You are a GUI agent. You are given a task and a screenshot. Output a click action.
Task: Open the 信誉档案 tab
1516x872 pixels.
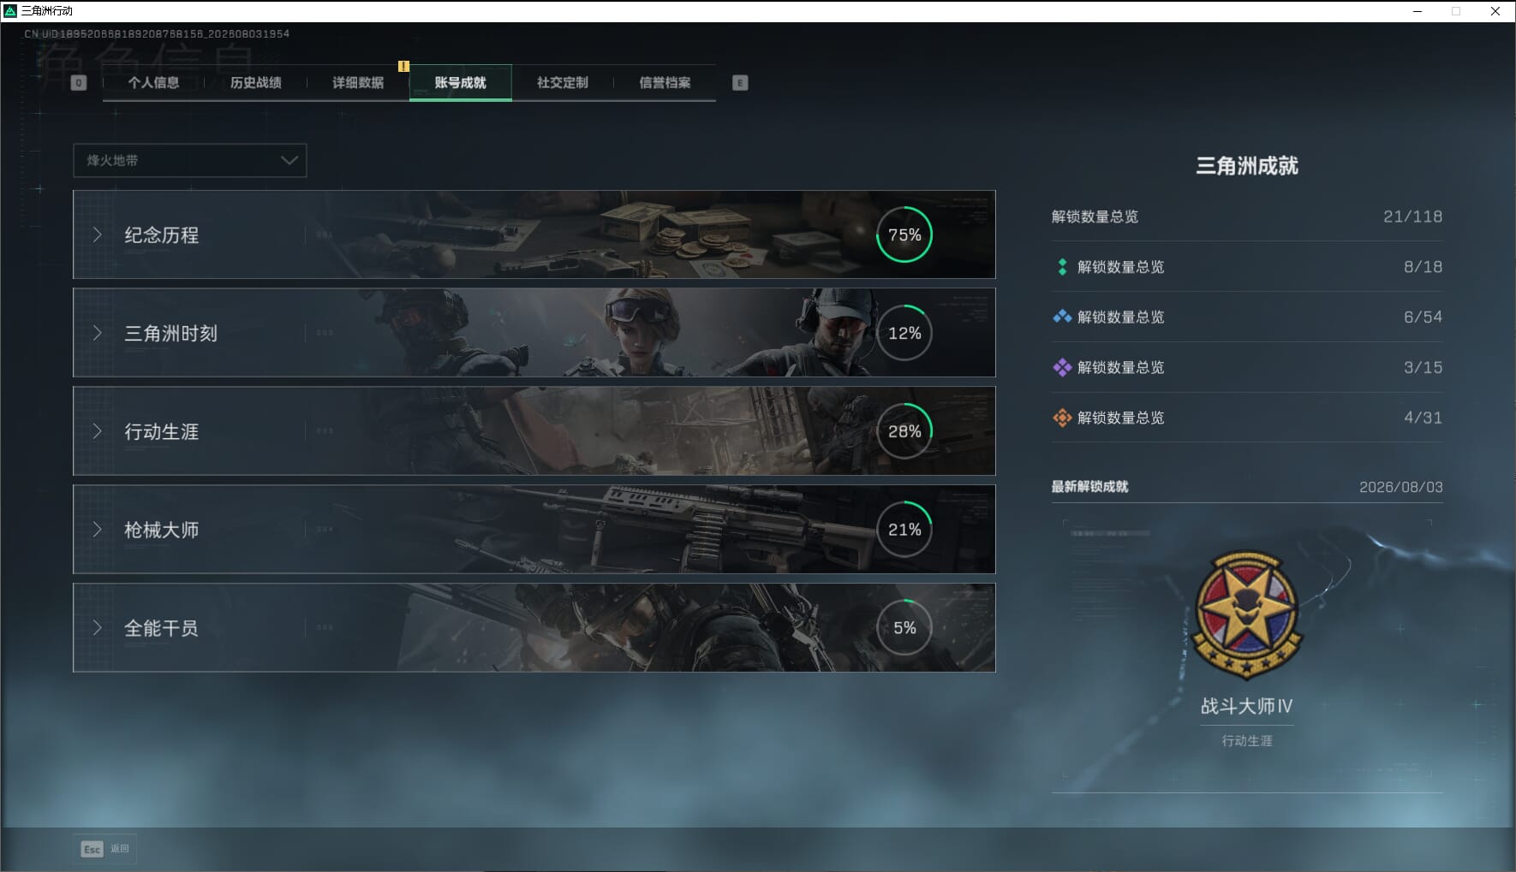(665, 83)
